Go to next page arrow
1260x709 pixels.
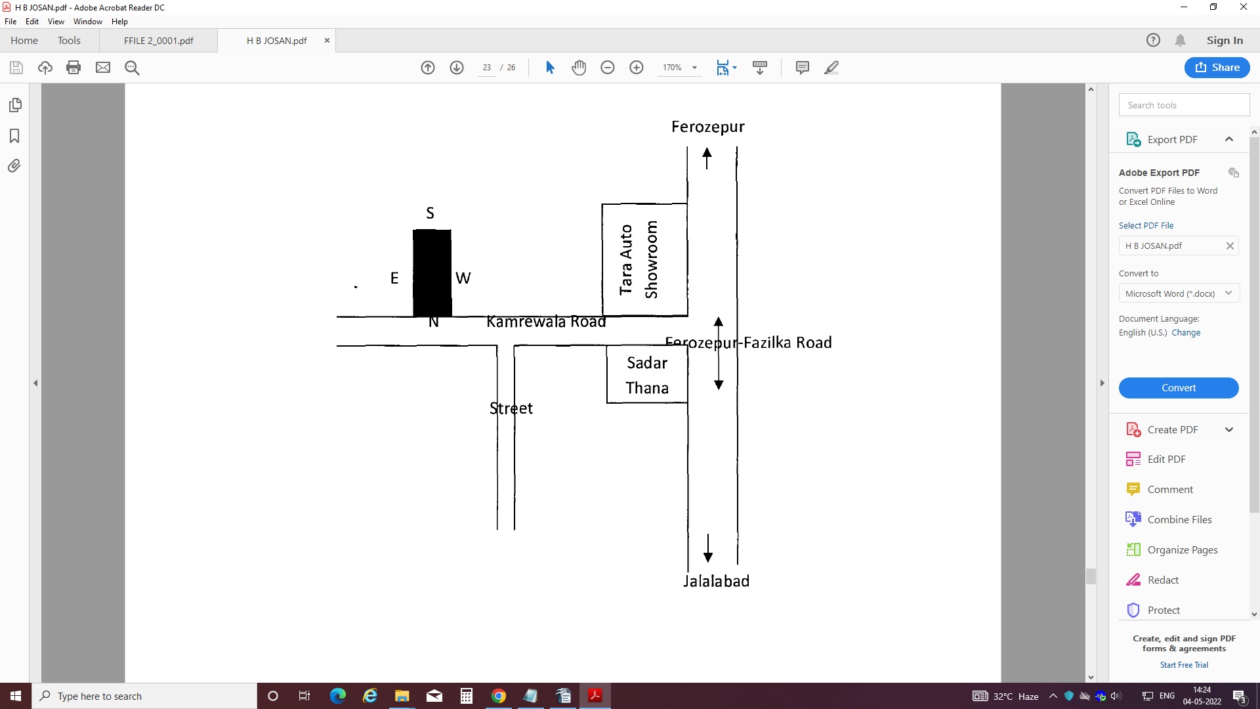point(457,68)
